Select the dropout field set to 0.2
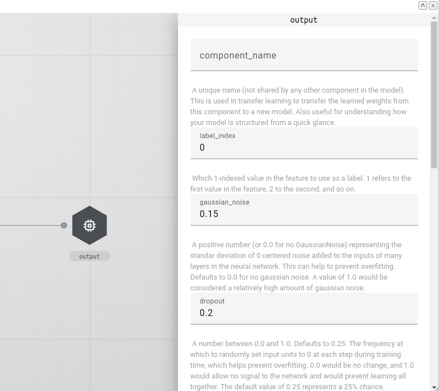Viewport: 439px width, 391px height. click(304, 313)
